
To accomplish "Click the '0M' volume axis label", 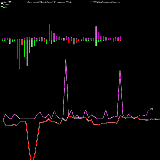I will (151, 109).
